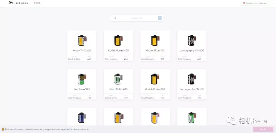Click ISO 100 value on Lomography CN 100 card
The height and width of the screenshot is (133, 276).
[x=199, y=98]
